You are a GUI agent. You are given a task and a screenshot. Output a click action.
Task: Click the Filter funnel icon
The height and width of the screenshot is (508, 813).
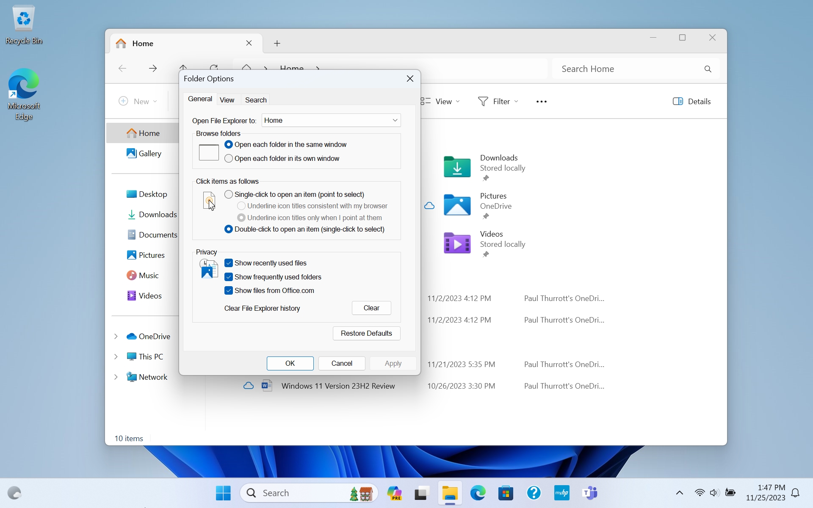(x=483, y=101)
